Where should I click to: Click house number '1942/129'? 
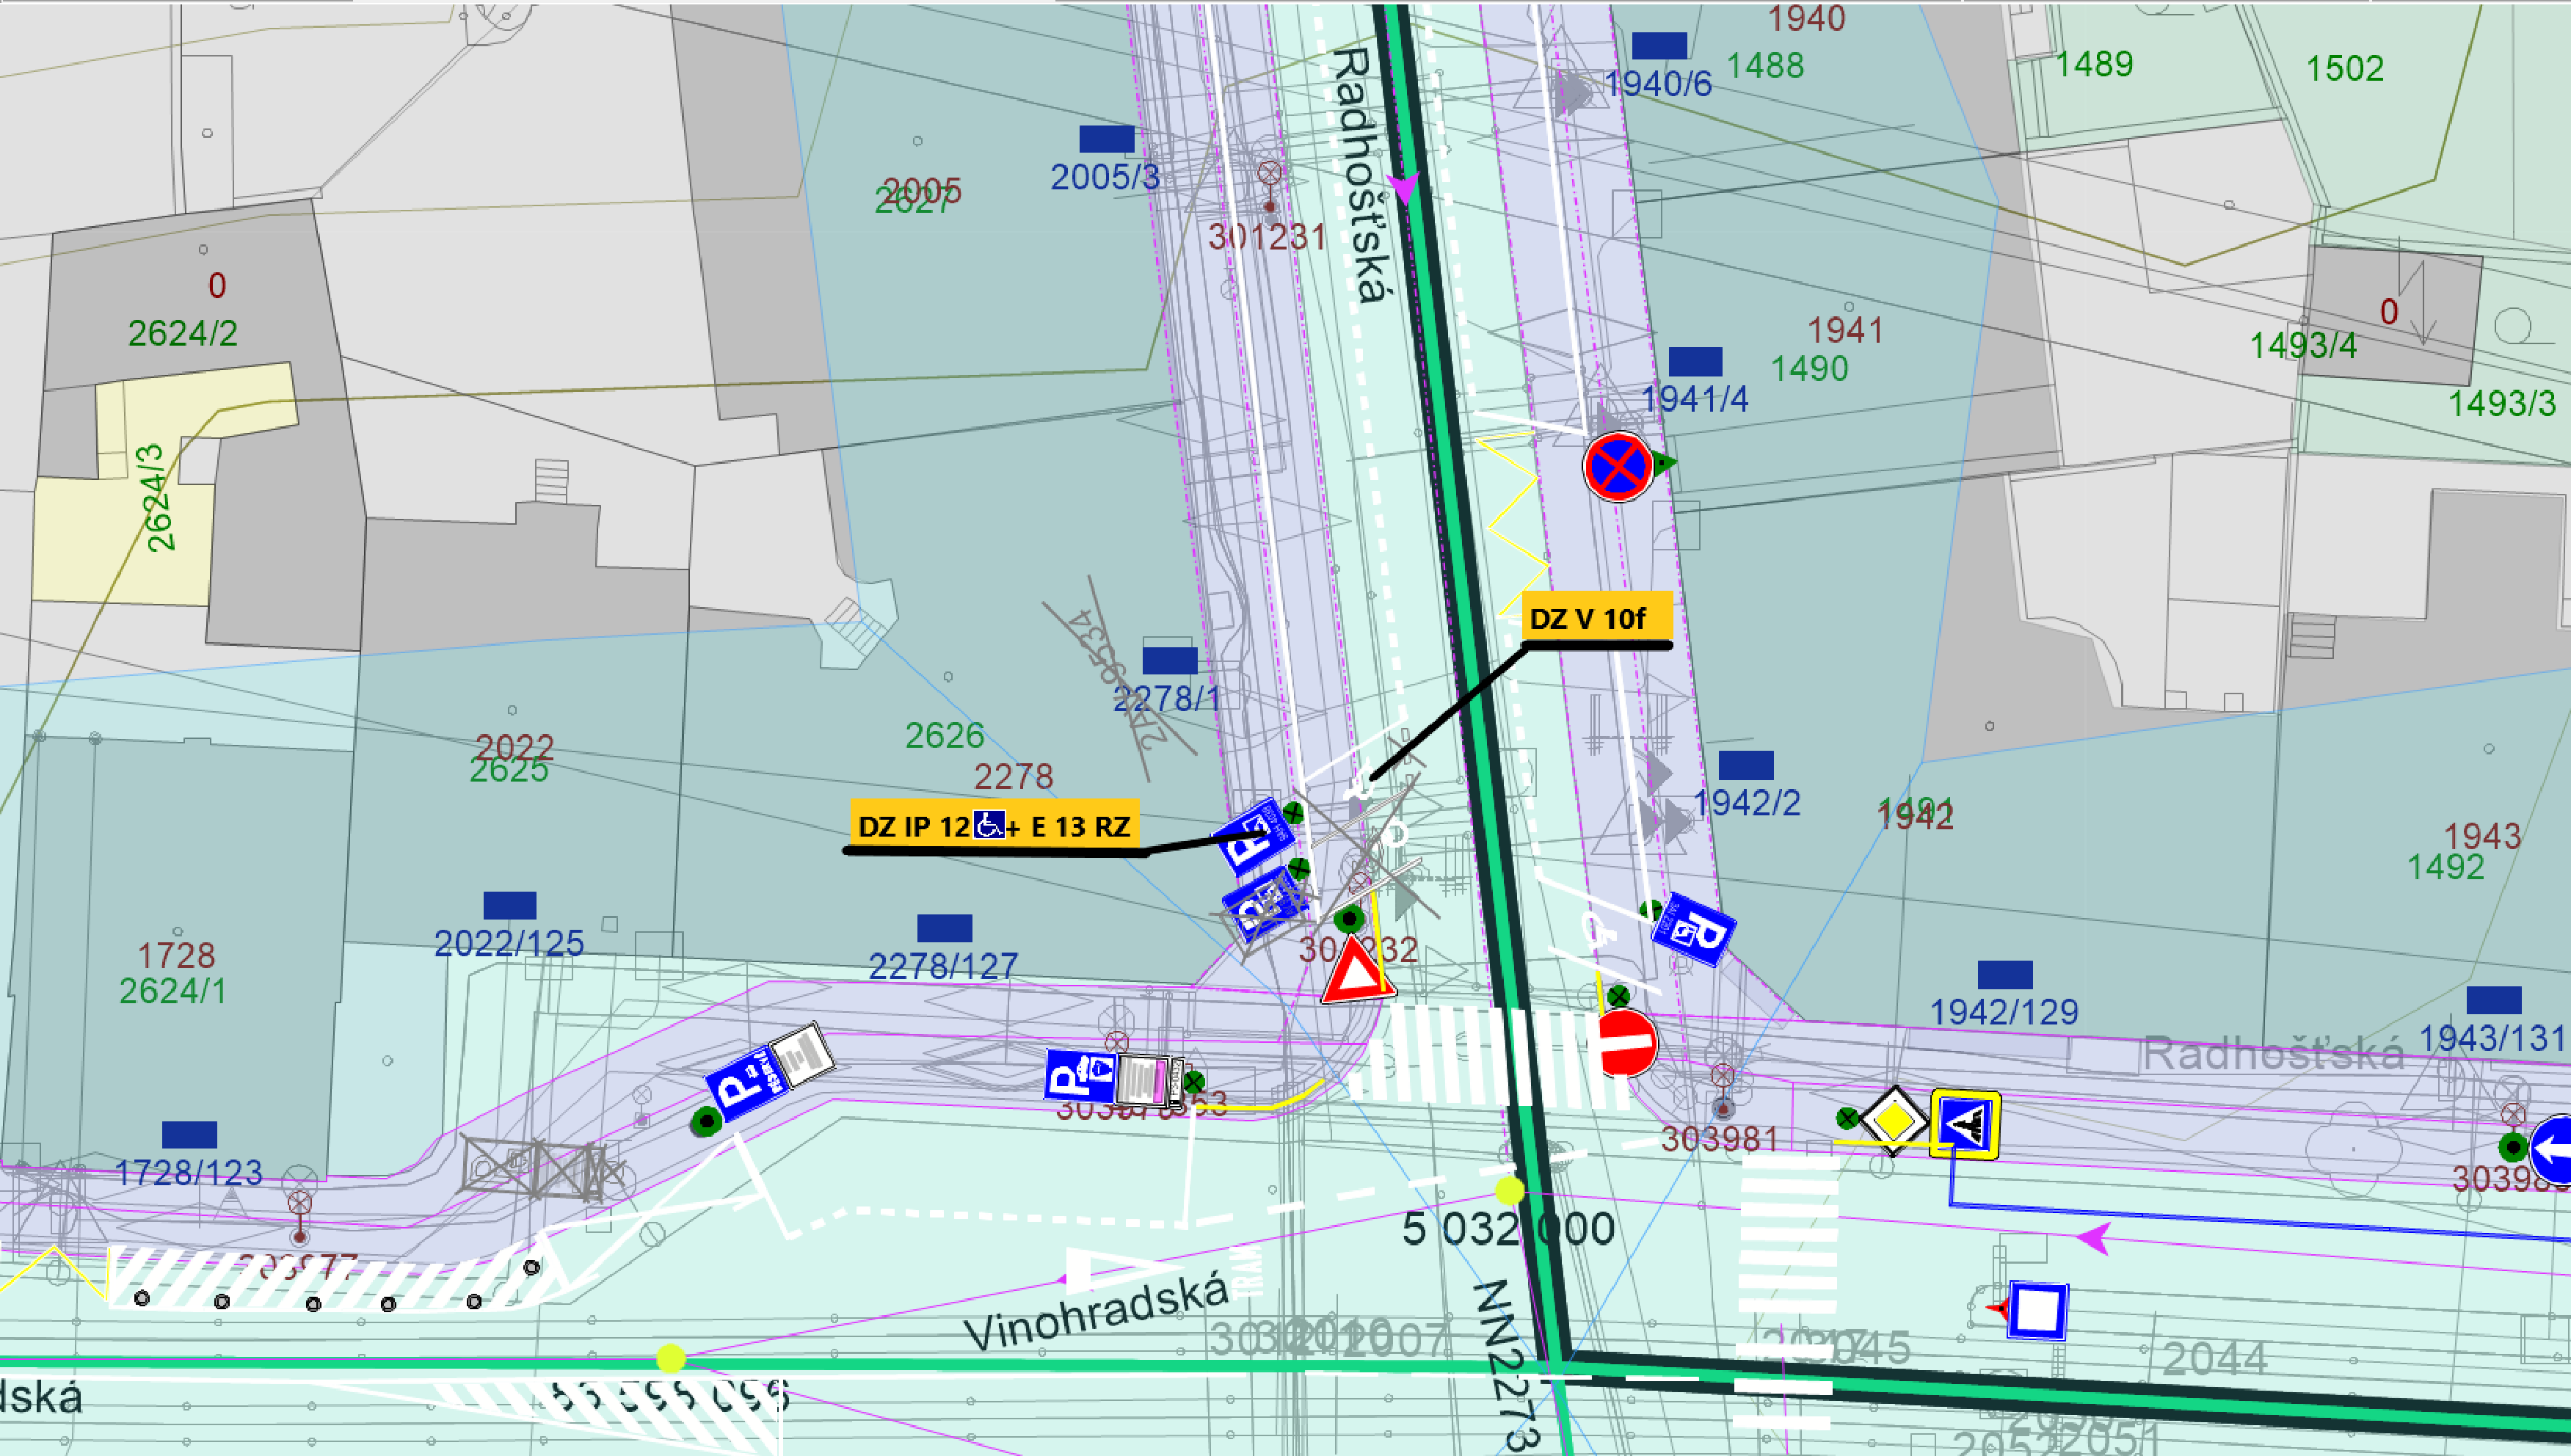[2004, 1012]
